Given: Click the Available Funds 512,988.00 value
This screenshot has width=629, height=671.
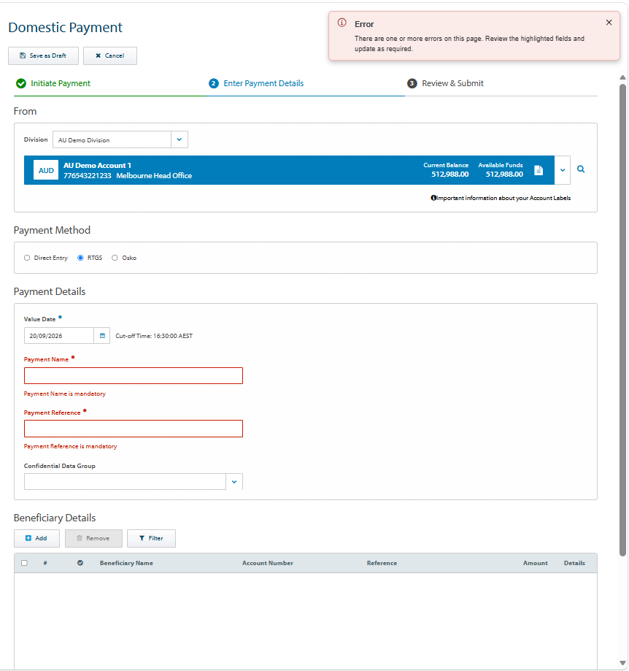Looking at the screenshot, I should [504, 175].
